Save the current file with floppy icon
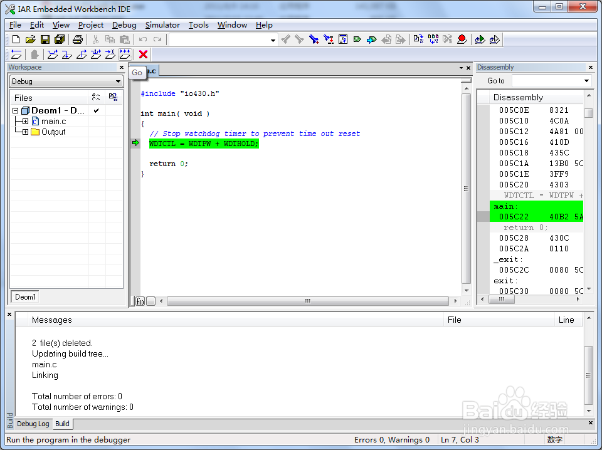Screen dimensions: 602x450 [x=45, y=39]
